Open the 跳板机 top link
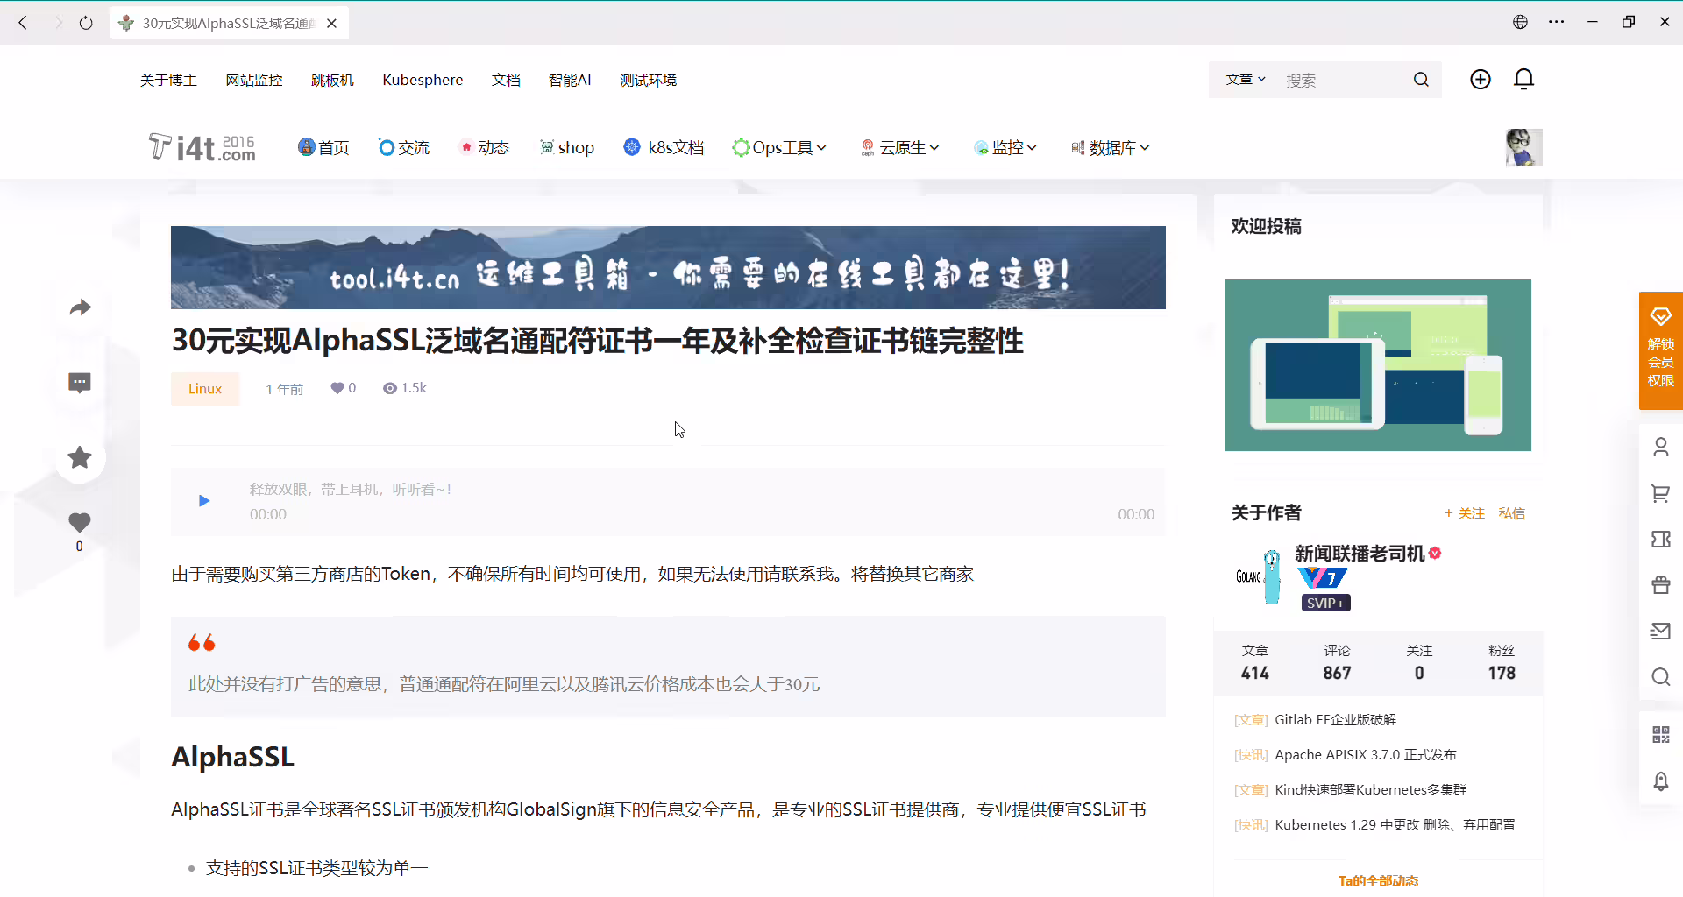The width and height of the screenshot is (1683, 897). (x=332, y=80)
